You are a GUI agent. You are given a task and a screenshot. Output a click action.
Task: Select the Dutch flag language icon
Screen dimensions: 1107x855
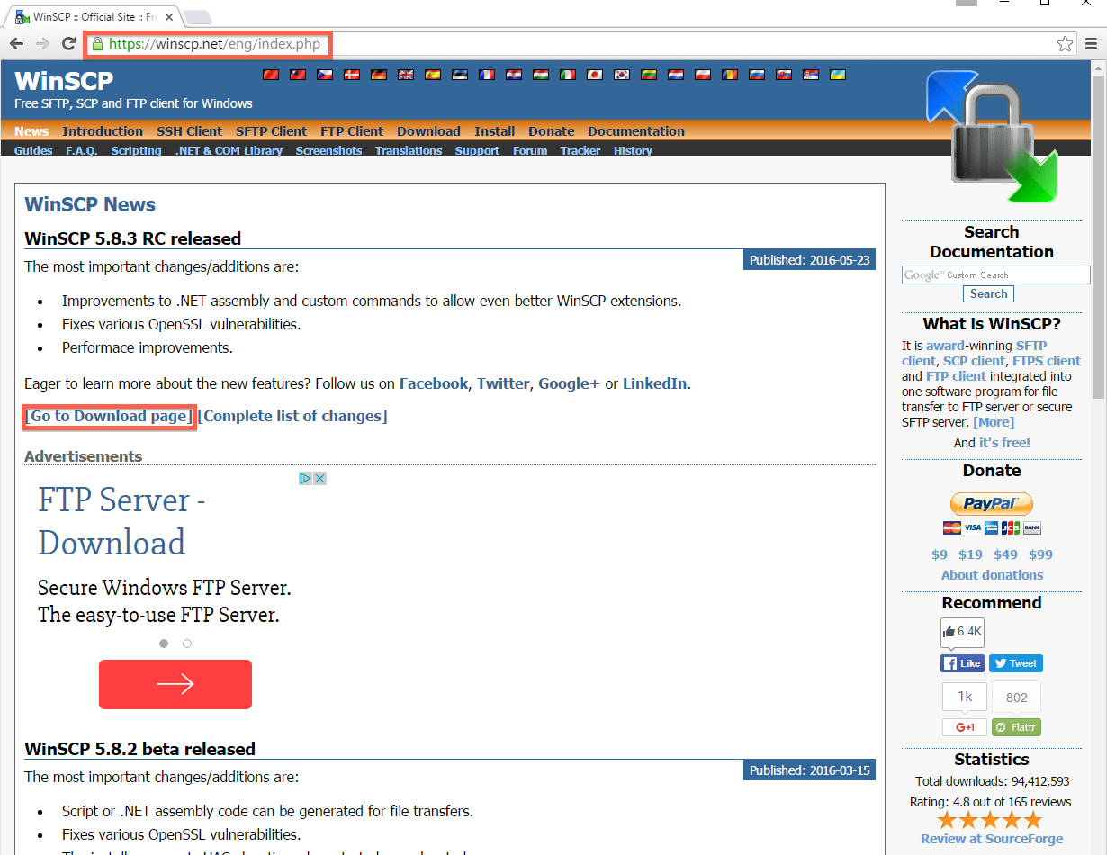click(x=676, y=75)
